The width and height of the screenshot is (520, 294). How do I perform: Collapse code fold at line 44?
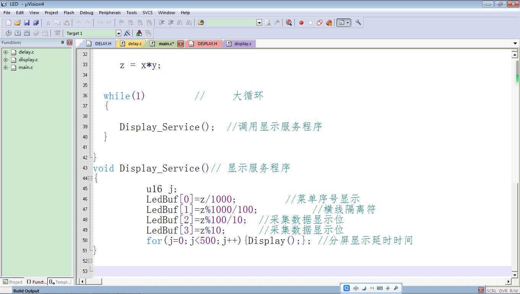point(90,178)
